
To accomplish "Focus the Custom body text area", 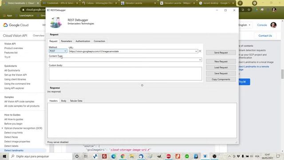I will click(x=125, y=74).
